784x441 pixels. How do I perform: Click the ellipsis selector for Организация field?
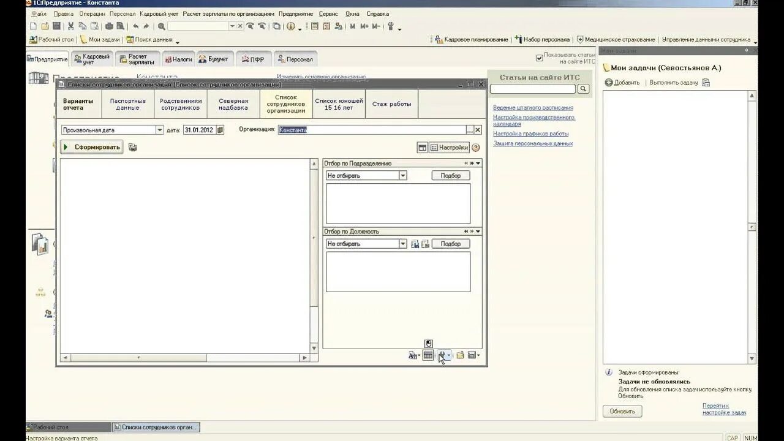pos(470,130)
